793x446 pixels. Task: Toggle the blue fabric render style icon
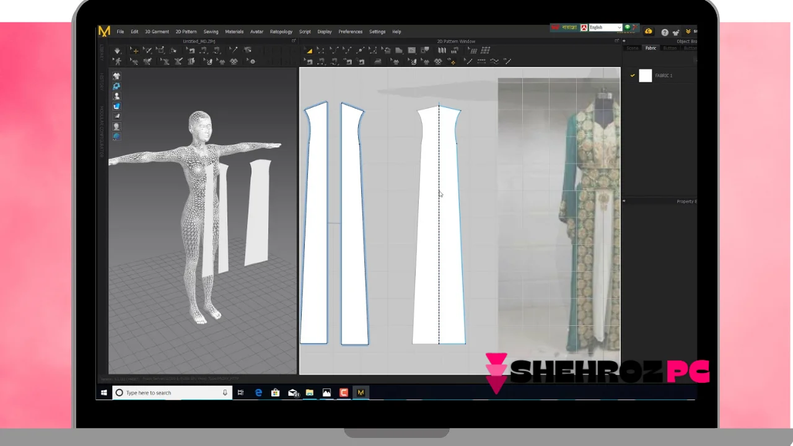(116, 106)
